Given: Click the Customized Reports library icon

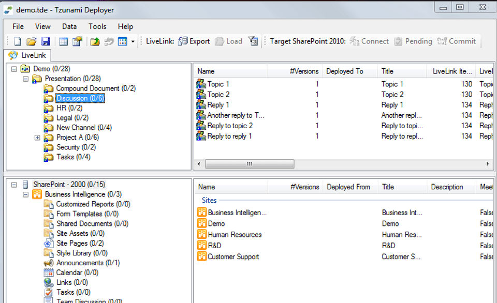Looking at the screenshot, I should click(x=49, y=204).
